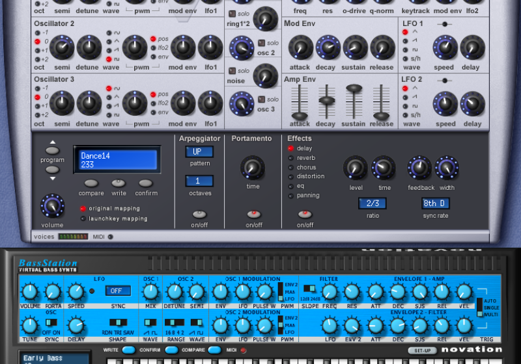Click the Effects level knob
This screenshot has width=521, height=364.
point(355,168)
